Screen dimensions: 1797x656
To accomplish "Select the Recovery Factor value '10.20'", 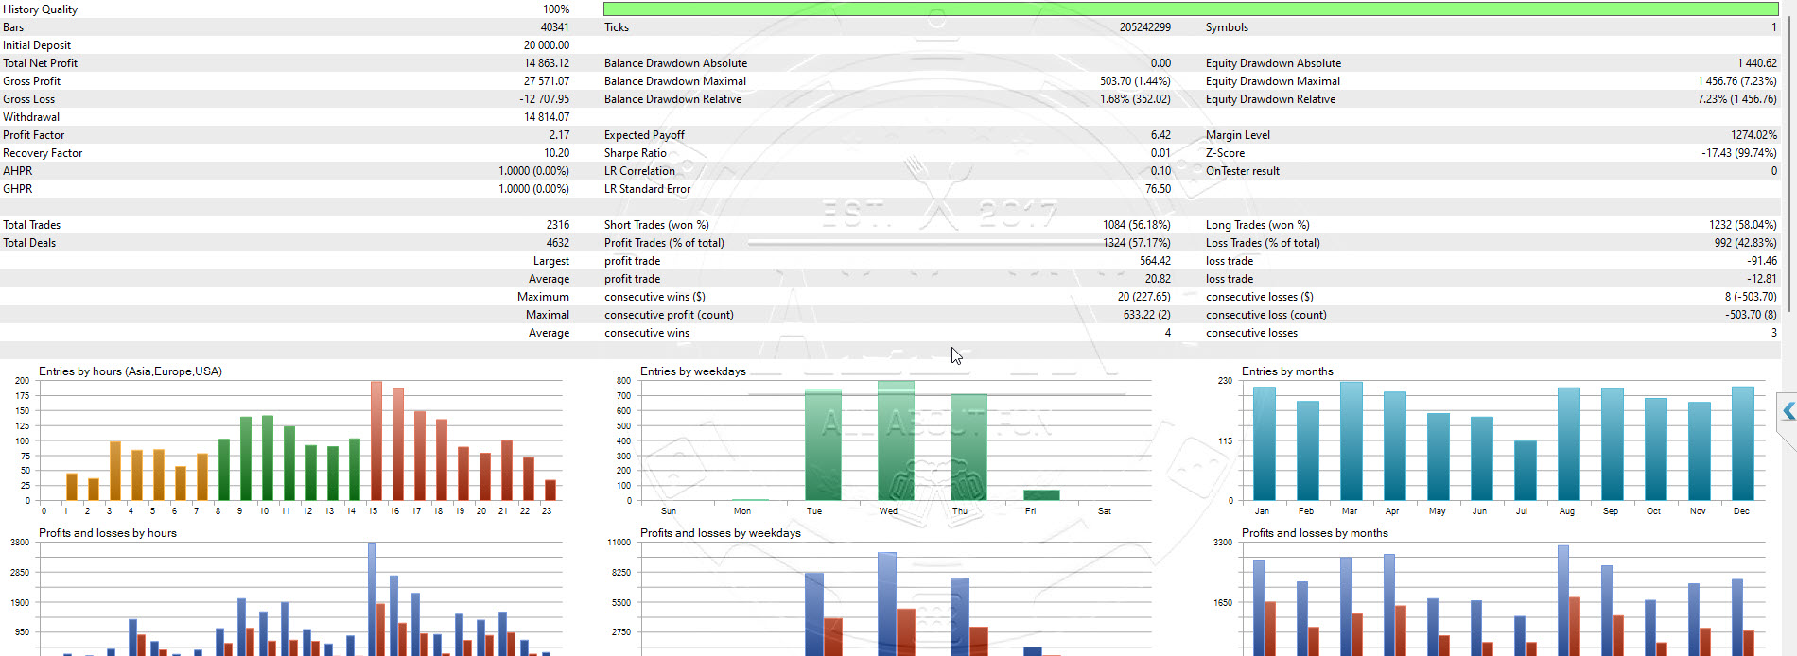I will click(557, 153).
